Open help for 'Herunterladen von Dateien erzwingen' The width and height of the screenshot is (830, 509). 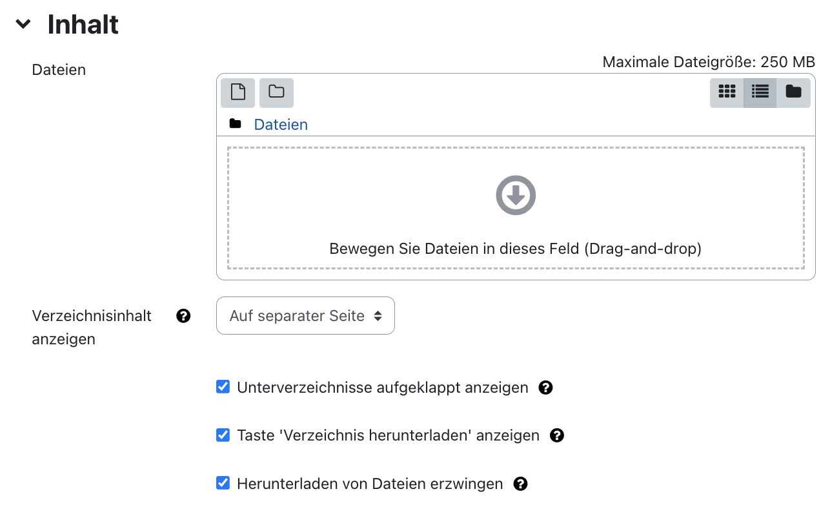tap(520, 484)
